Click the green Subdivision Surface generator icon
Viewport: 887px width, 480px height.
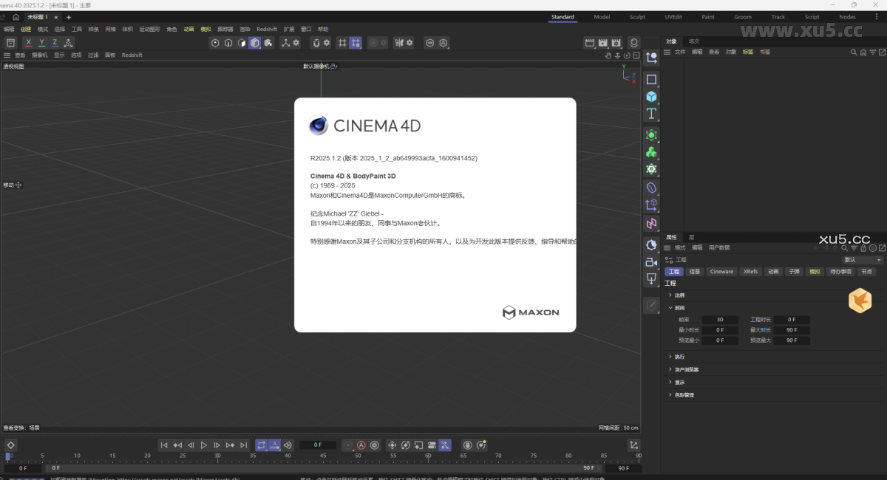pyautogui.click(x=651, y=134)
